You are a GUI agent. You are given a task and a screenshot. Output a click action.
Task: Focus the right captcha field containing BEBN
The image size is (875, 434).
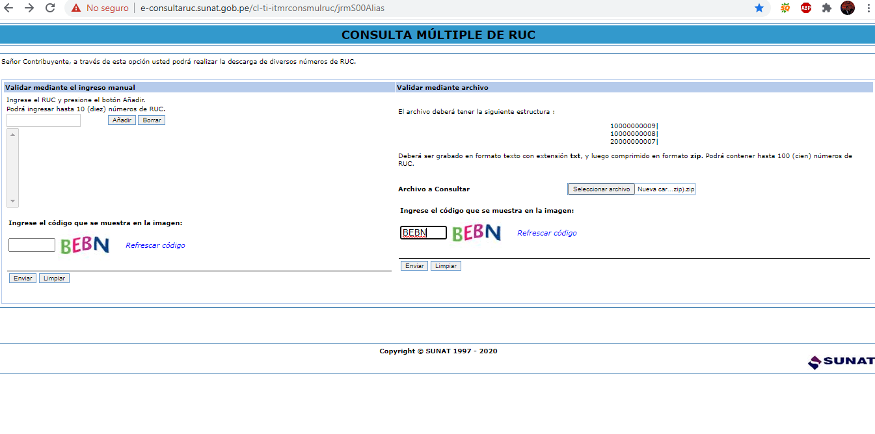click(x=424, y=233)
